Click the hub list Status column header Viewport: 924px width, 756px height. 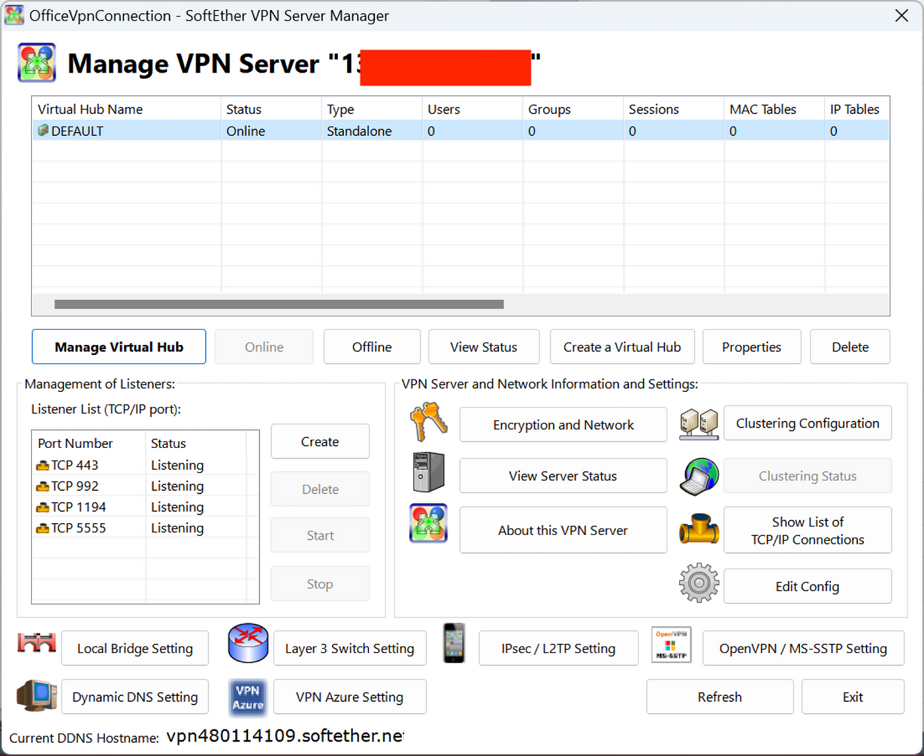coord(271,109)
